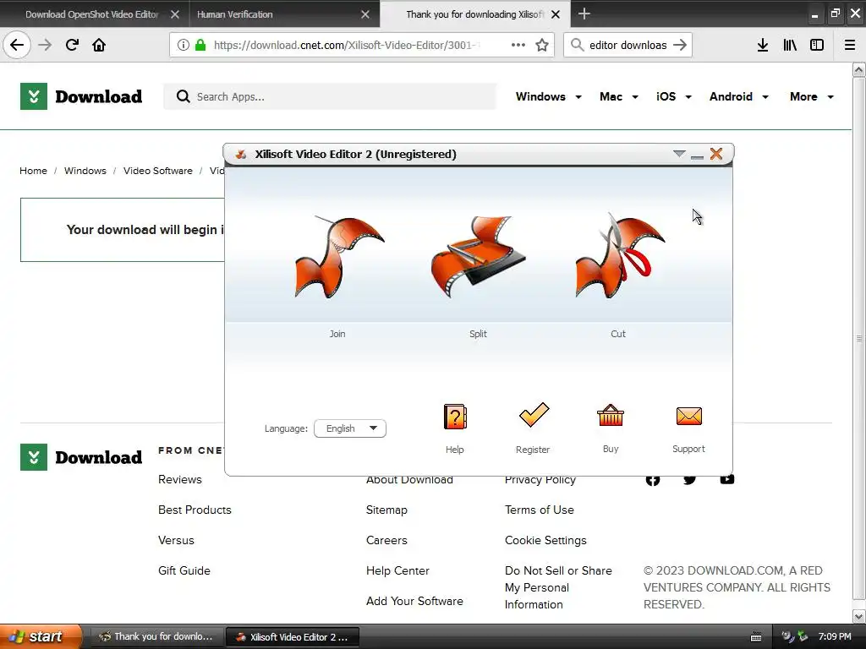Click the Support envelope icon
The image size is (866, 649).
tap(688, 416)
